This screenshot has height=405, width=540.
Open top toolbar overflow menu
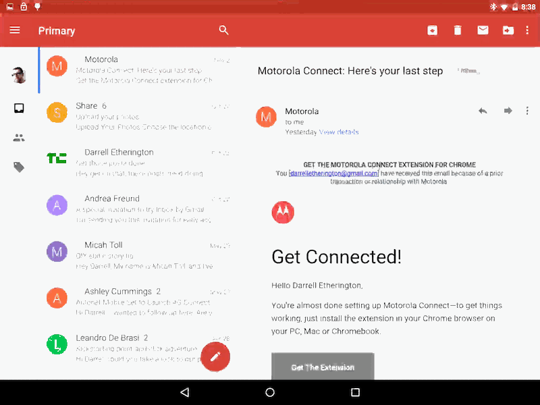click(x=527, y=30)
